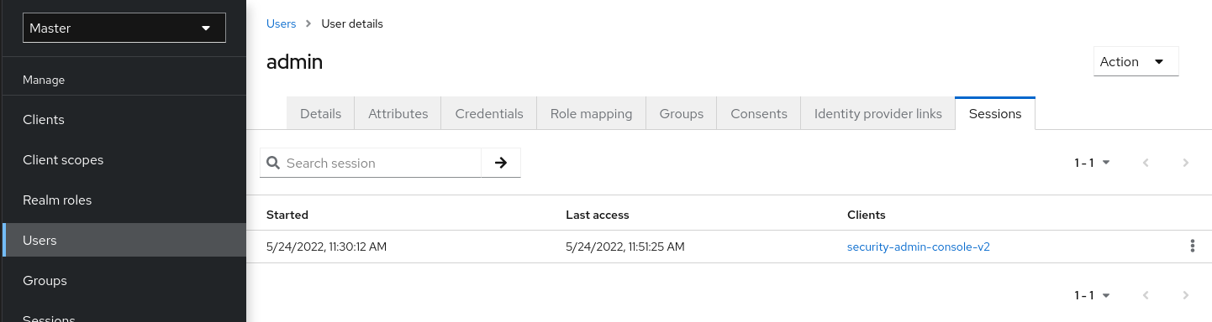Go to previous page in top pagination
The image size is (1212, 322).
click(x=1145, y=163)
